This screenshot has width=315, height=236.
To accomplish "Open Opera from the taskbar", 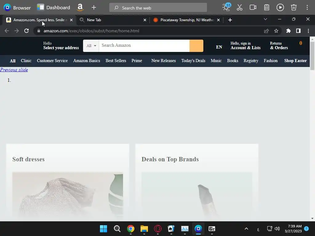I will pyautogui.click(x=158, y=229).
